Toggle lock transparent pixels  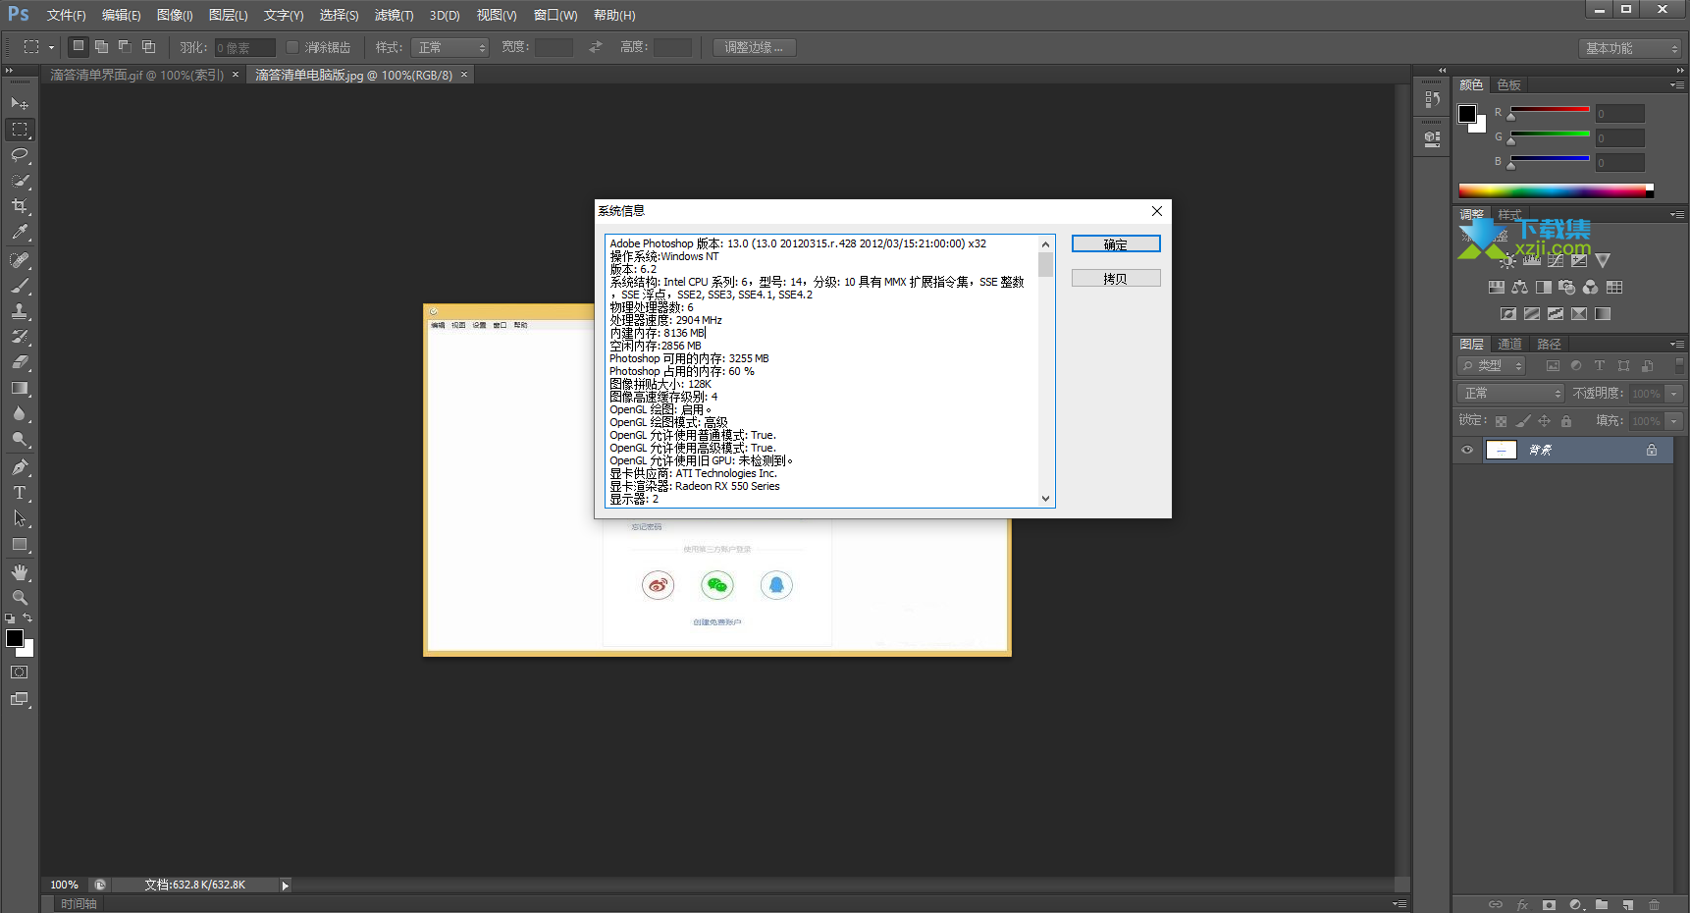tap(1501, 421)
